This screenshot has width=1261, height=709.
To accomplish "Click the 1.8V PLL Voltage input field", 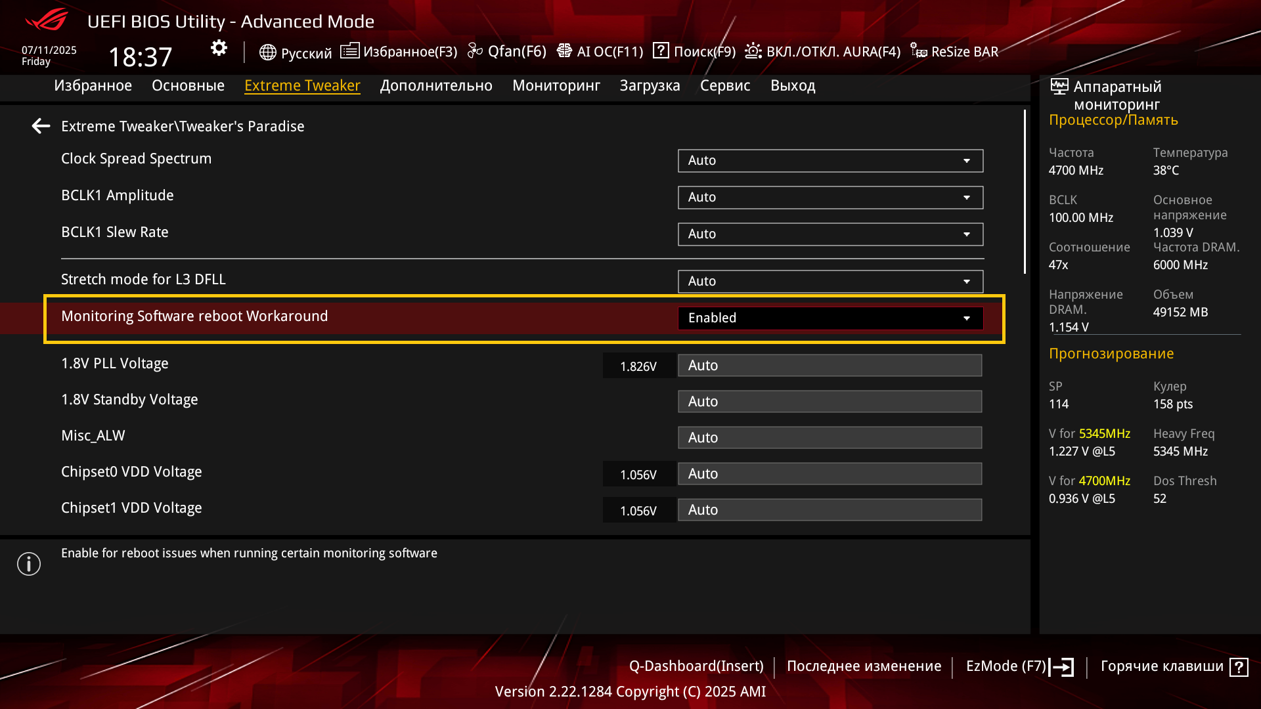I will [x=830, y=366].
